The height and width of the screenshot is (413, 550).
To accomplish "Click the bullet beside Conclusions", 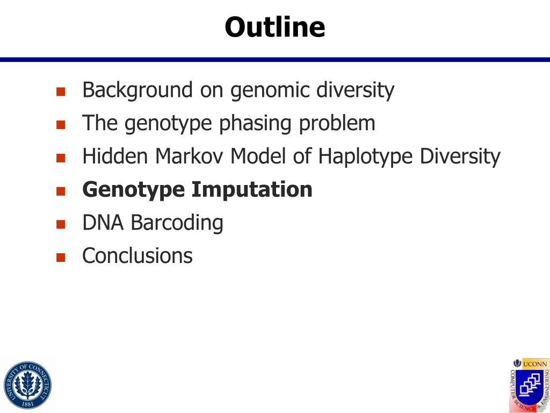I will pos(61,258).
